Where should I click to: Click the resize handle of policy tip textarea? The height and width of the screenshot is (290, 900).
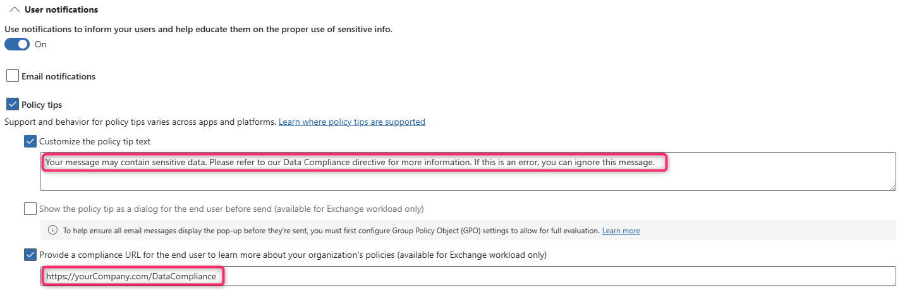coord(892,187)
